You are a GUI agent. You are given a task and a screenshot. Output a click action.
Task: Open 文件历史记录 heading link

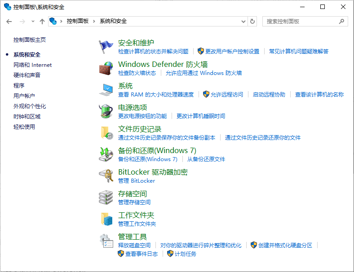point(140,129)
